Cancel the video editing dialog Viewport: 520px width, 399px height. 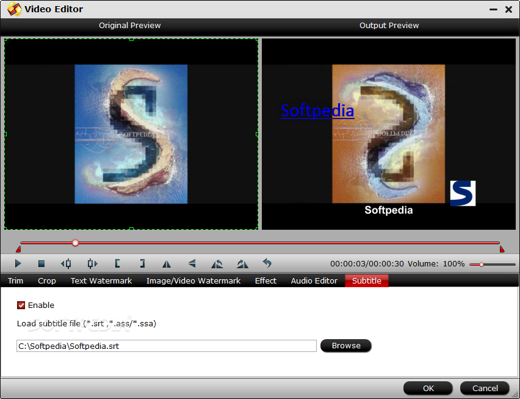coord(485,388)
